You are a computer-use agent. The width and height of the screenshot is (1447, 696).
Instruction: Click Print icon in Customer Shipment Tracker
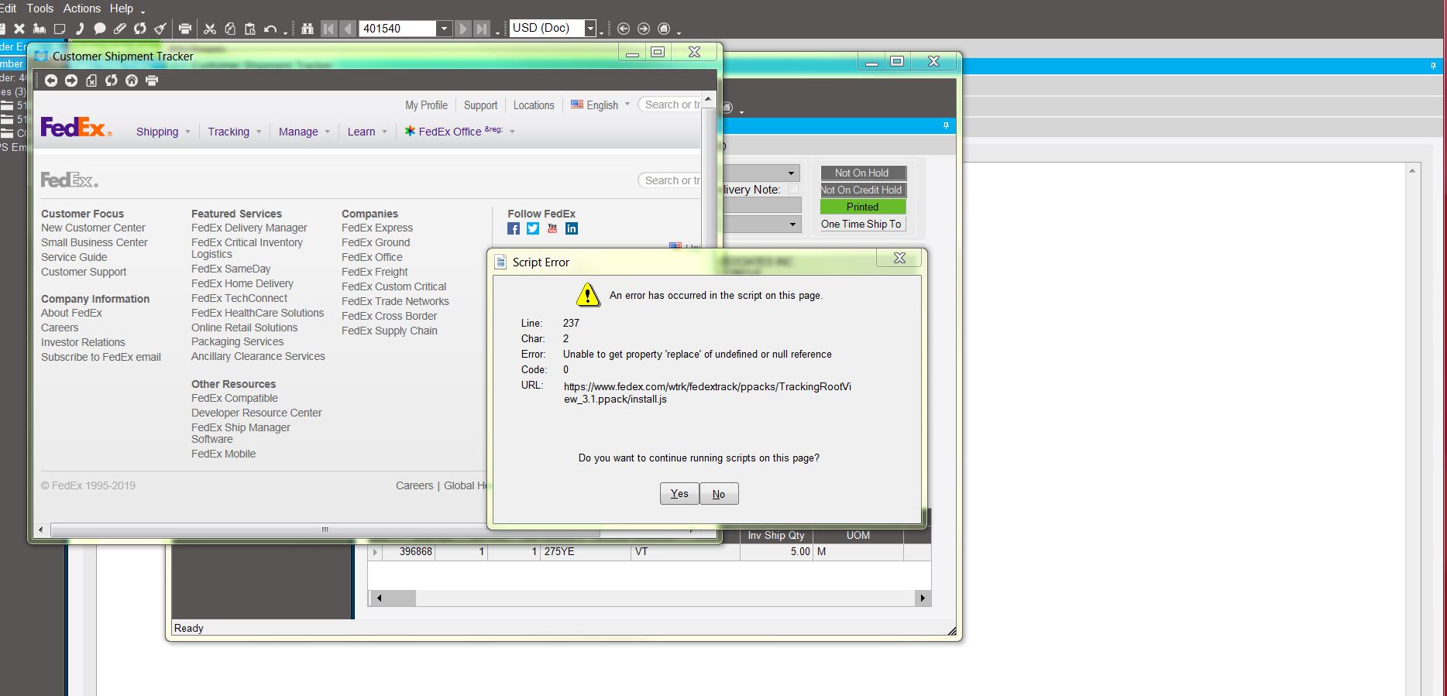click(x=152, y=81)
